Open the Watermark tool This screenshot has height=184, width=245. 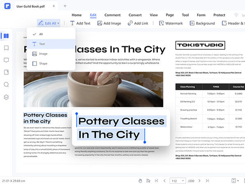pos(171,23)
